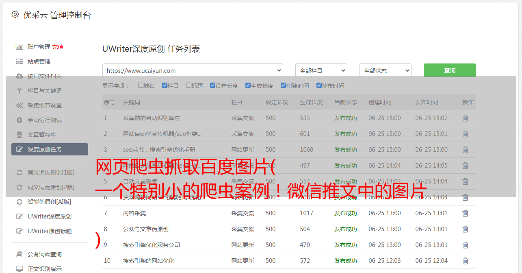Click the 搜索引擎优化服务公司 keyword row
The width and height of the screenshot is (522, 273).
151,245
